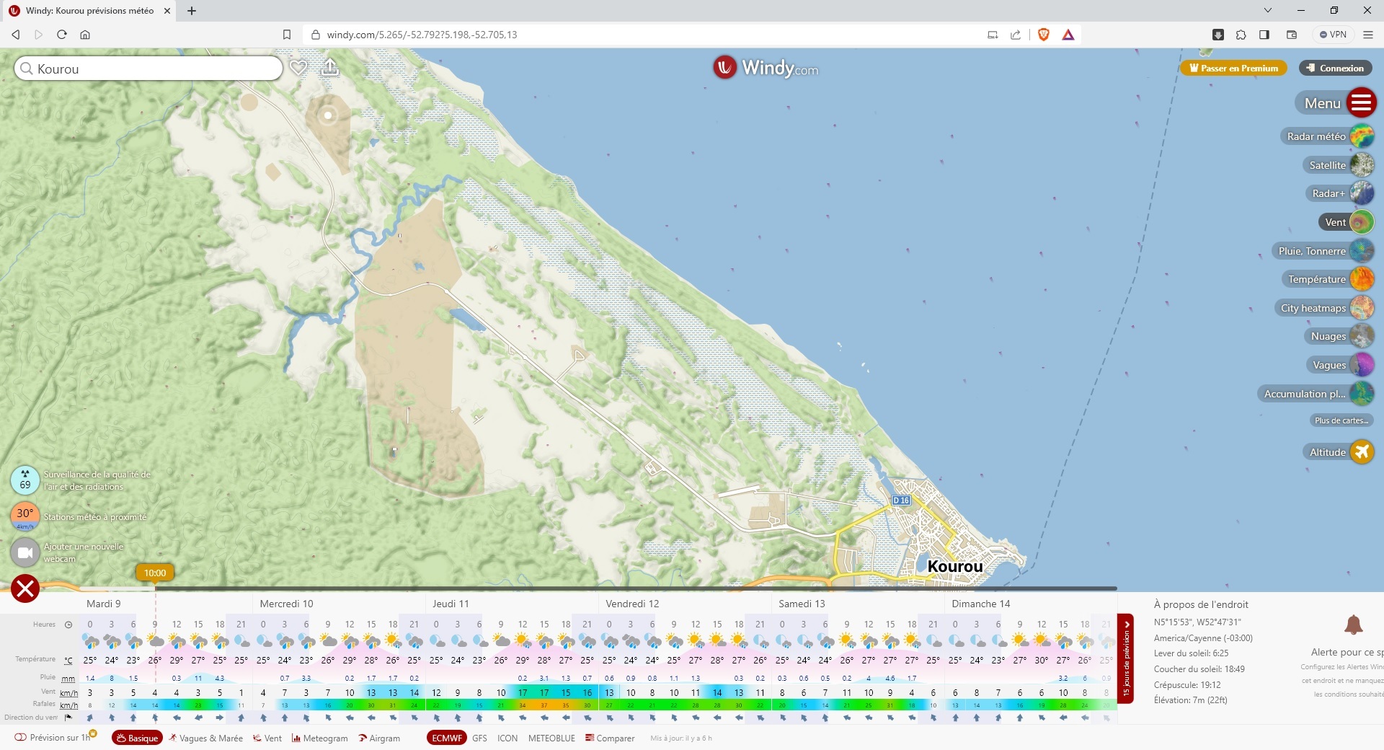Open the browser extensions puzzle icon
Viewport: 1384px width, 750px height.
click(x=1241, y=35)
